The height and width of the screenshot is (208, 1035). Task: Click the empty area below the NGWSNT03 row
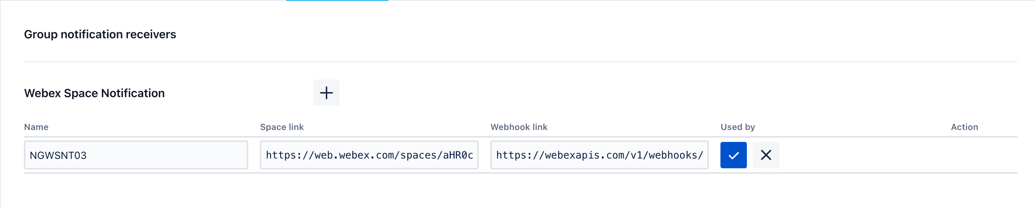click(x=520, y=191)
